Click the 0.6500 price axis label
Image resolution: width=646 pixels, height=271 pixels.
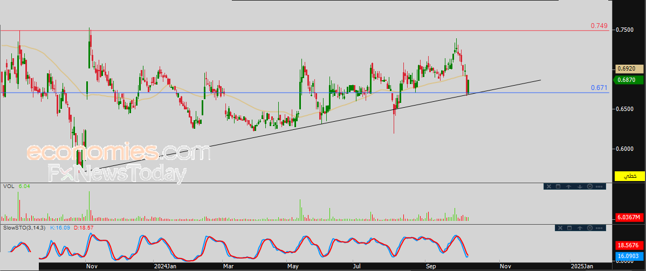click(625, 109)
